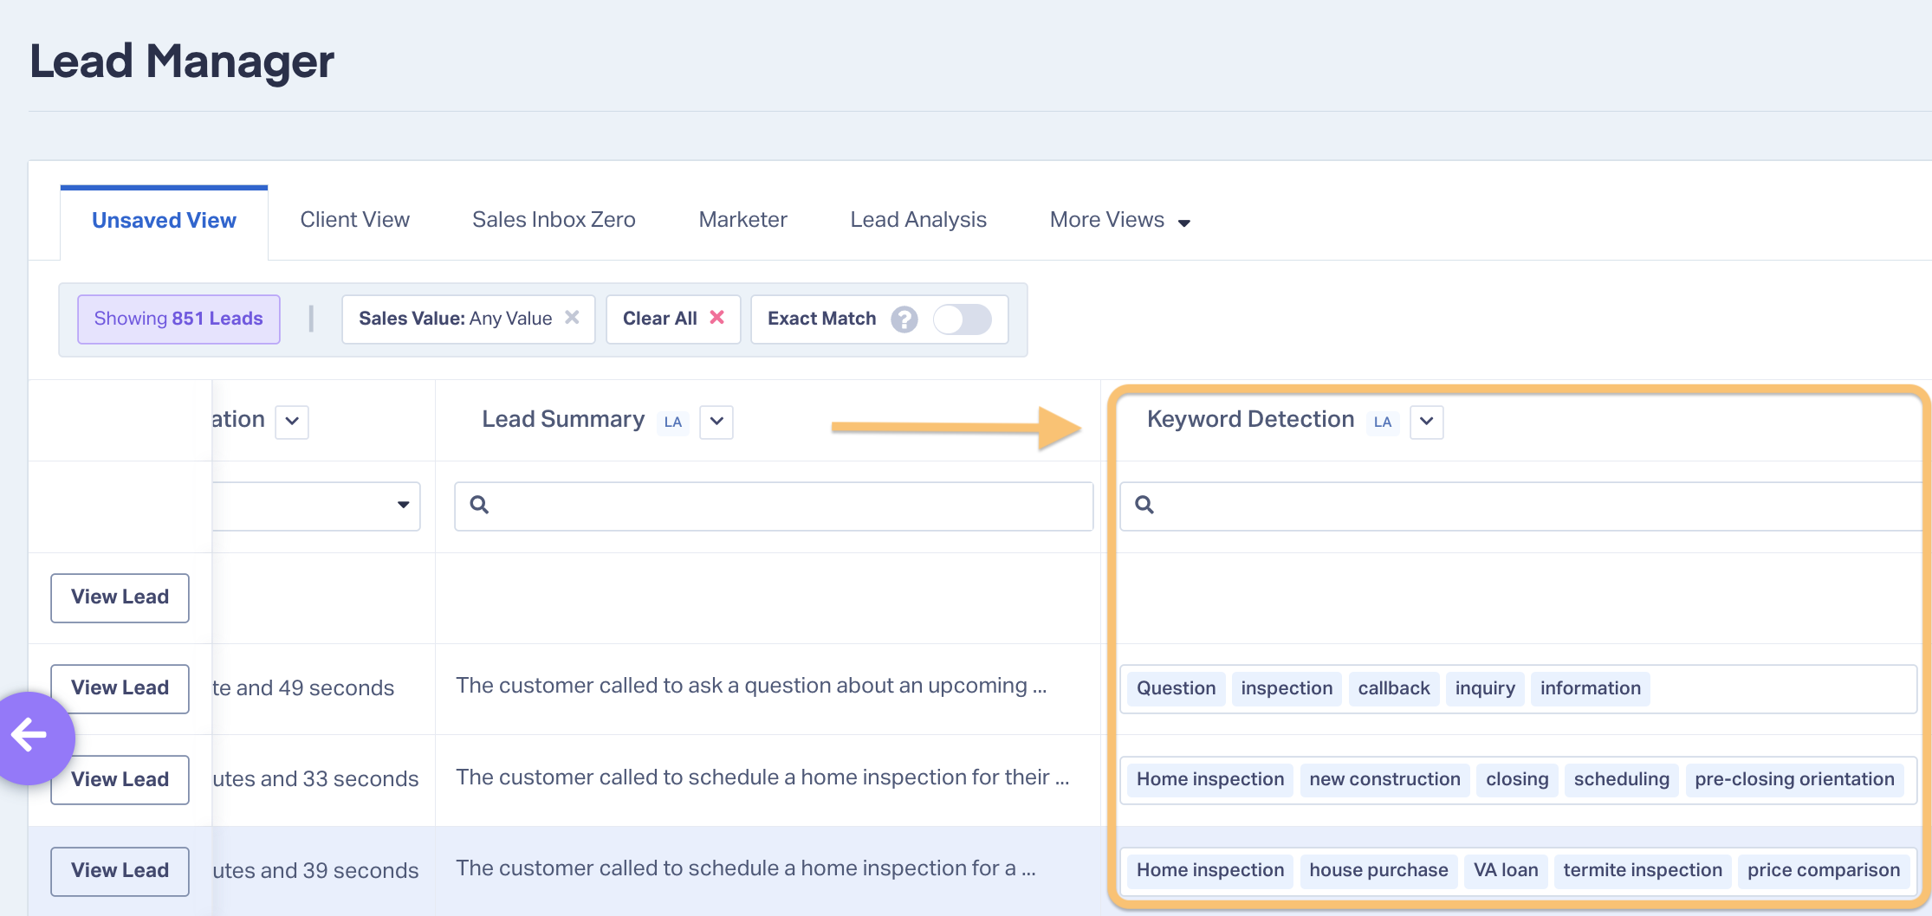
Task: Click the 'closing' keyword tag
Action: (1516, 780)
